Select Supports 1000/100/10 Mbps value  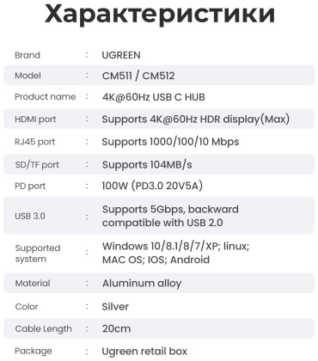coord(170,142)
